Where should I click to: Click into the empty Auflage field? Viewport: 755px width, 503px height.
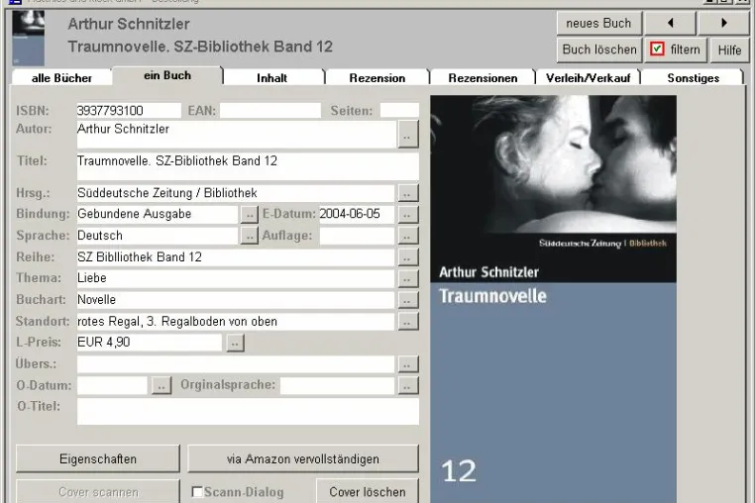[357, 236]
